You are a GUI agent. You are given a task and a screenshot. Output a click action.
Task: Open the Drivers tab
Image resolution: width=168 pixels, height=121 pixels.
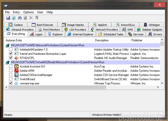click(155, 34)
